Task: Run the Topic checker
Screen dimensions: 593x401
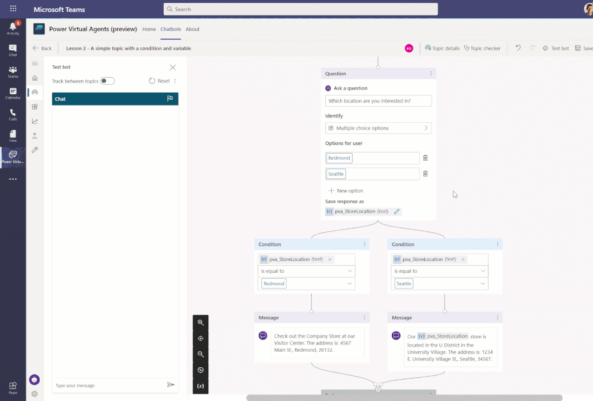Action: tap(482, 49)
